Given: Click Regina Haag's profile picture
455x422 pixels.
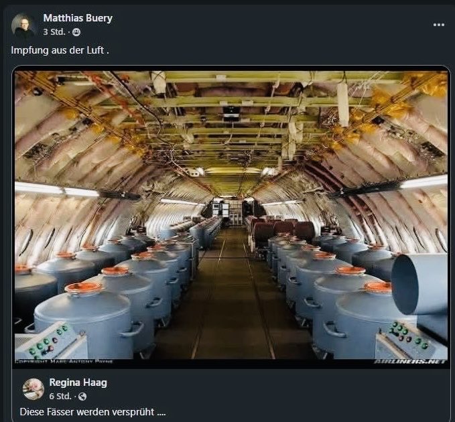Looking at the screenshot, I should (x=34, y=389).
